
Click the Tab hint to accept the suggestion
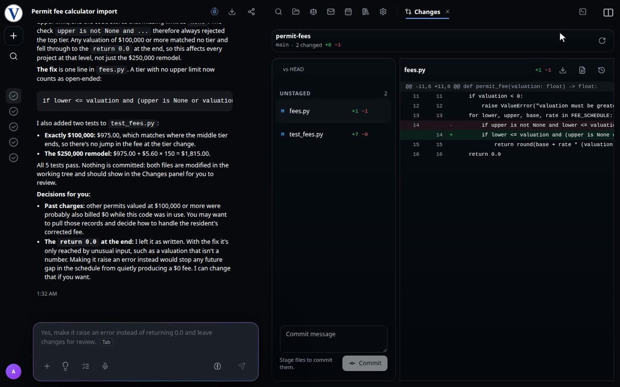[106, 342]
